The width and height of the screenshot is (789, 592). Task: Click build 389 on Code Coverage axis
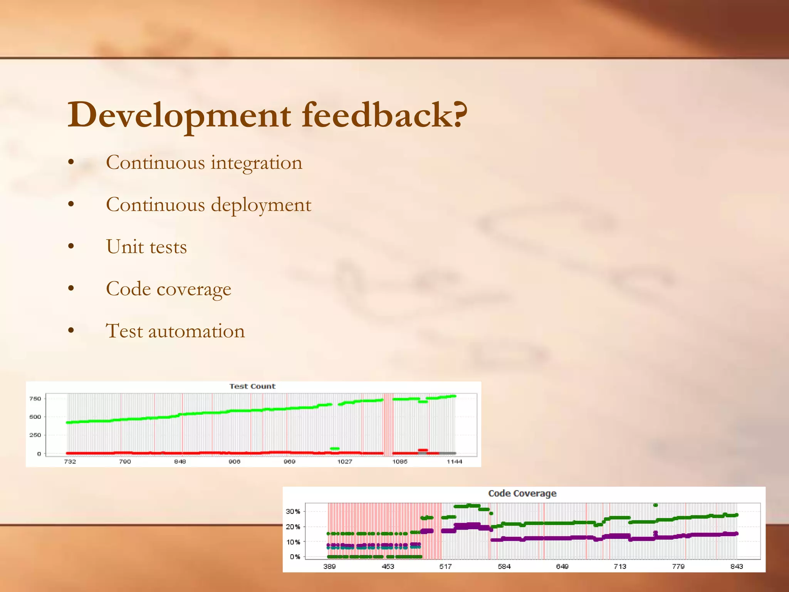329,566
